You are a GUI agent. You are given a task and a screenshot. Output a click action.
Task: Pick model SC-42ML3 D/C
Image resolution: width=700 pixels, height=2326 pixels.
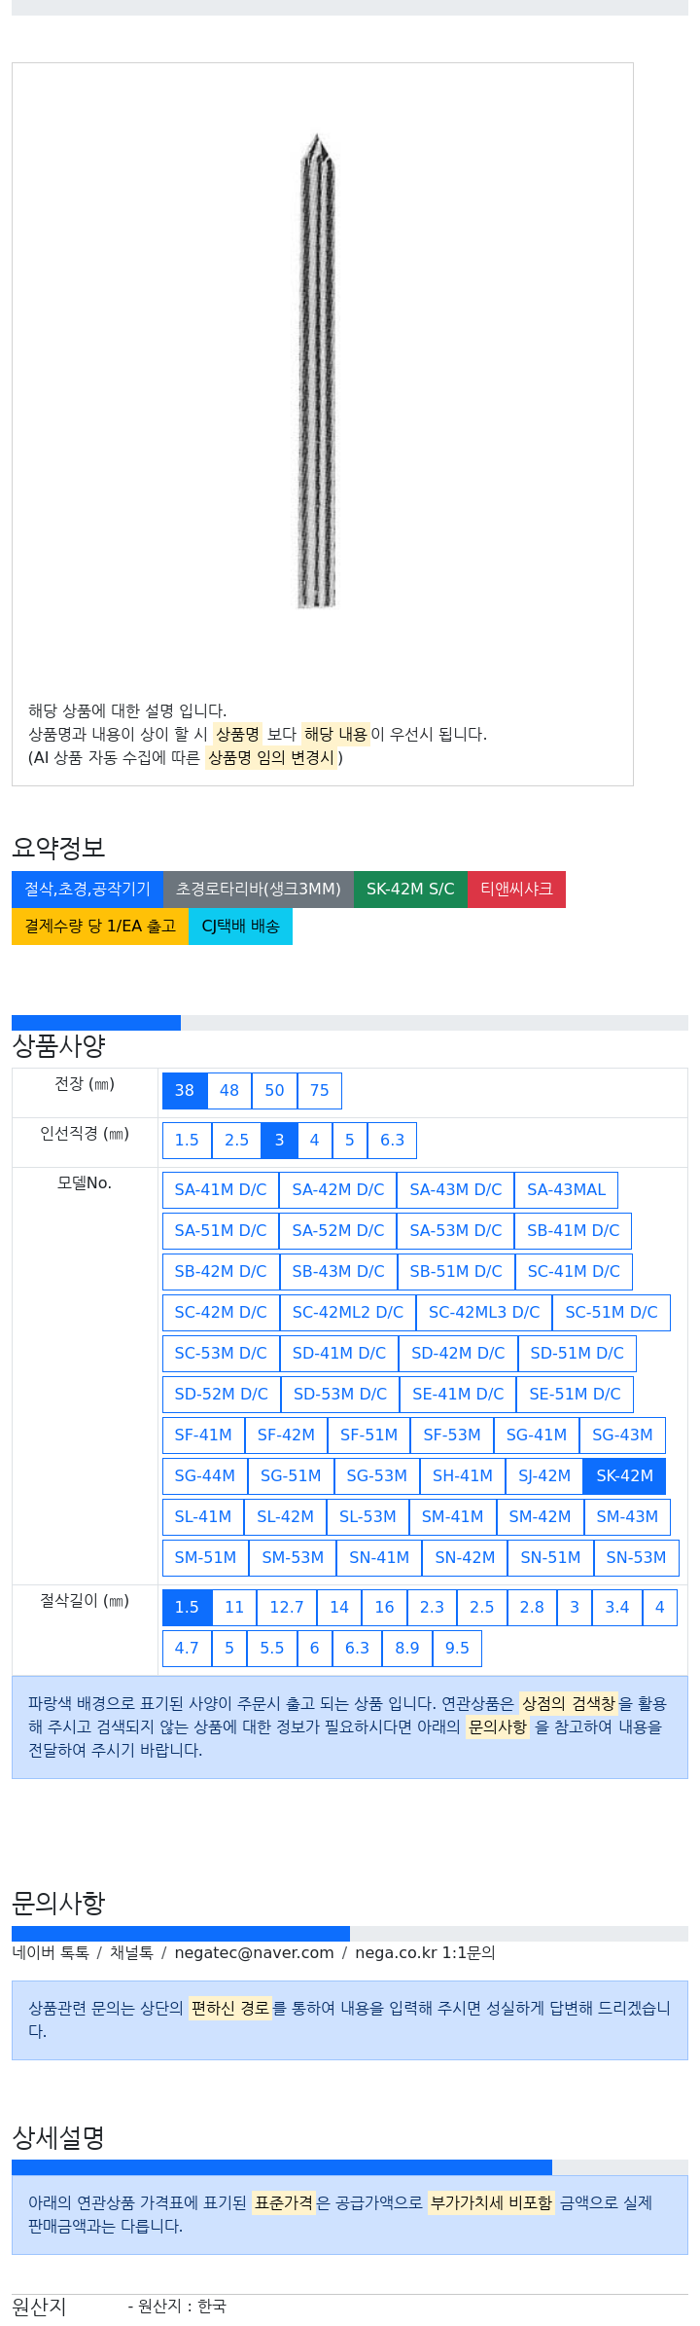[484, 1312]
